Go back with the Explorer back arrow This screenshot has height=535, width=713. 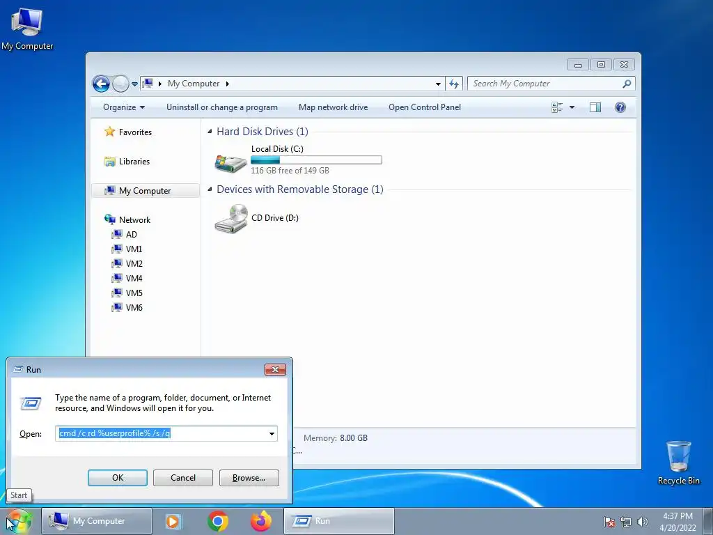tap(101, 84)
